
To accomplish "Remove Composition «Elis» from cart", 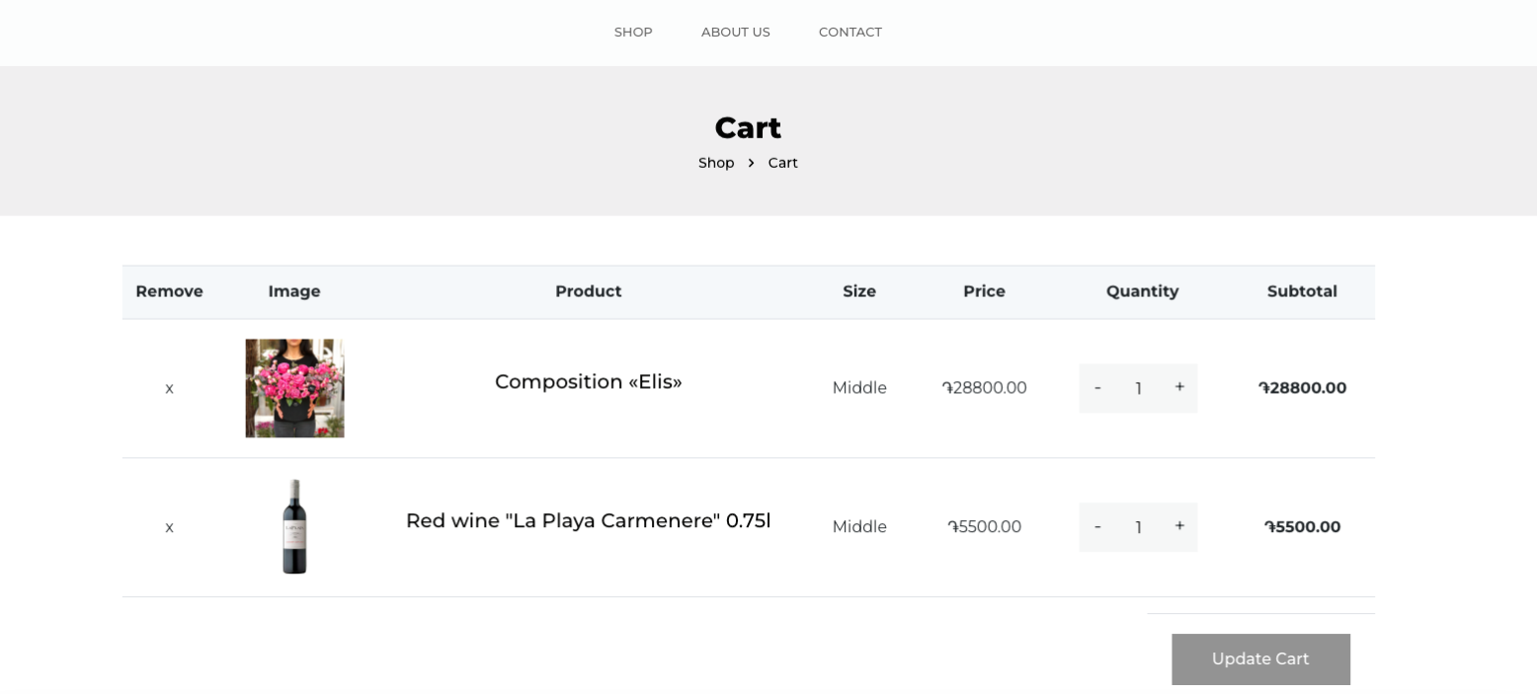I will 169,389.
